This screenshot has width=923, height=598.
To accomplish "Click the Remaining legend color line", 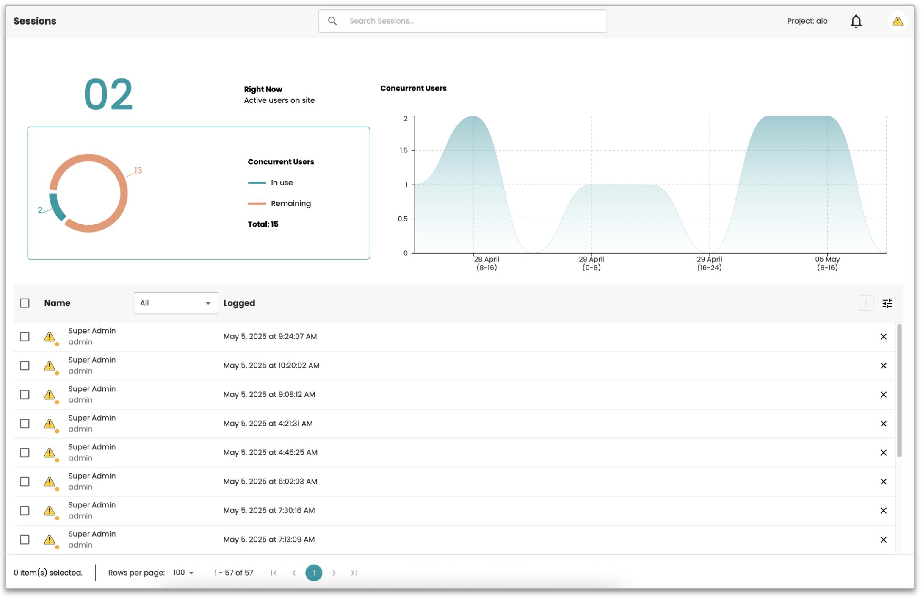I will coord(257,204).
